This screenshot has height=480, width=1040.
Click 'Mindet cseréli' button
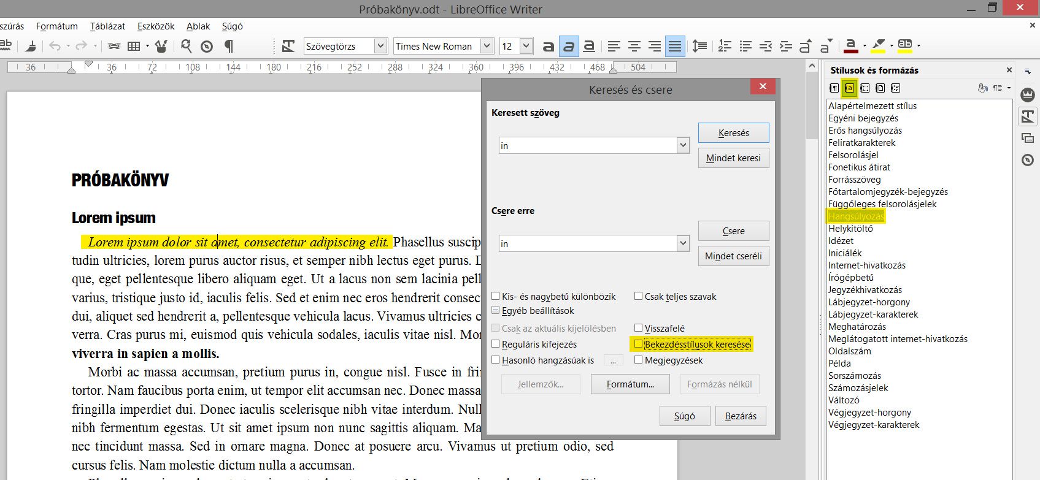click(x=734, y=256)
